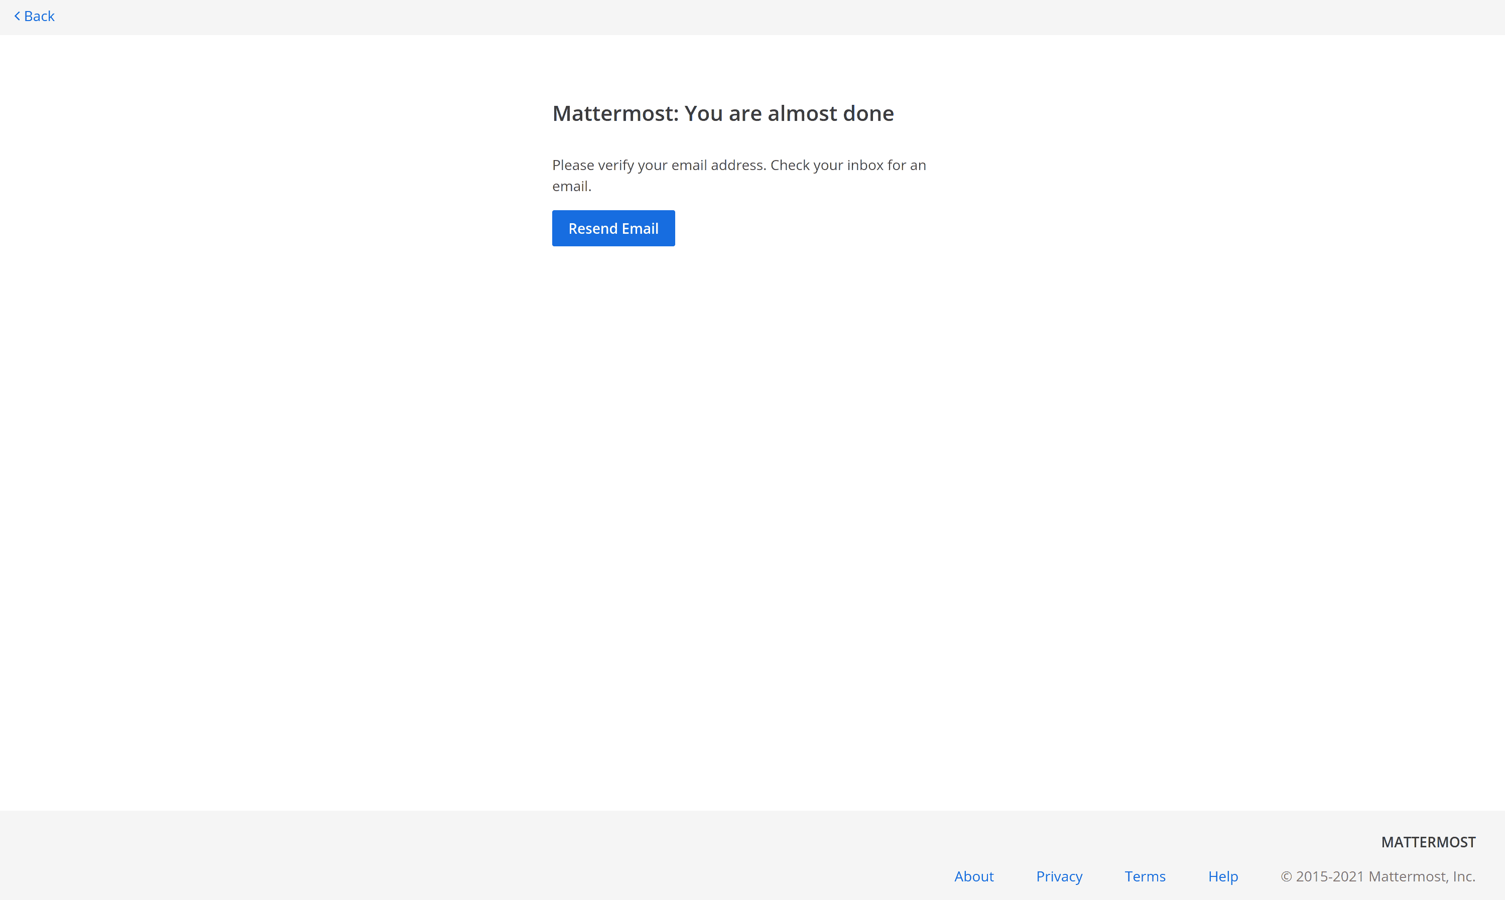The height and width of the screenshot is (900, 1505).
Task: Click the 'Please verify your email address' message
Action: (x=738, y=175)
